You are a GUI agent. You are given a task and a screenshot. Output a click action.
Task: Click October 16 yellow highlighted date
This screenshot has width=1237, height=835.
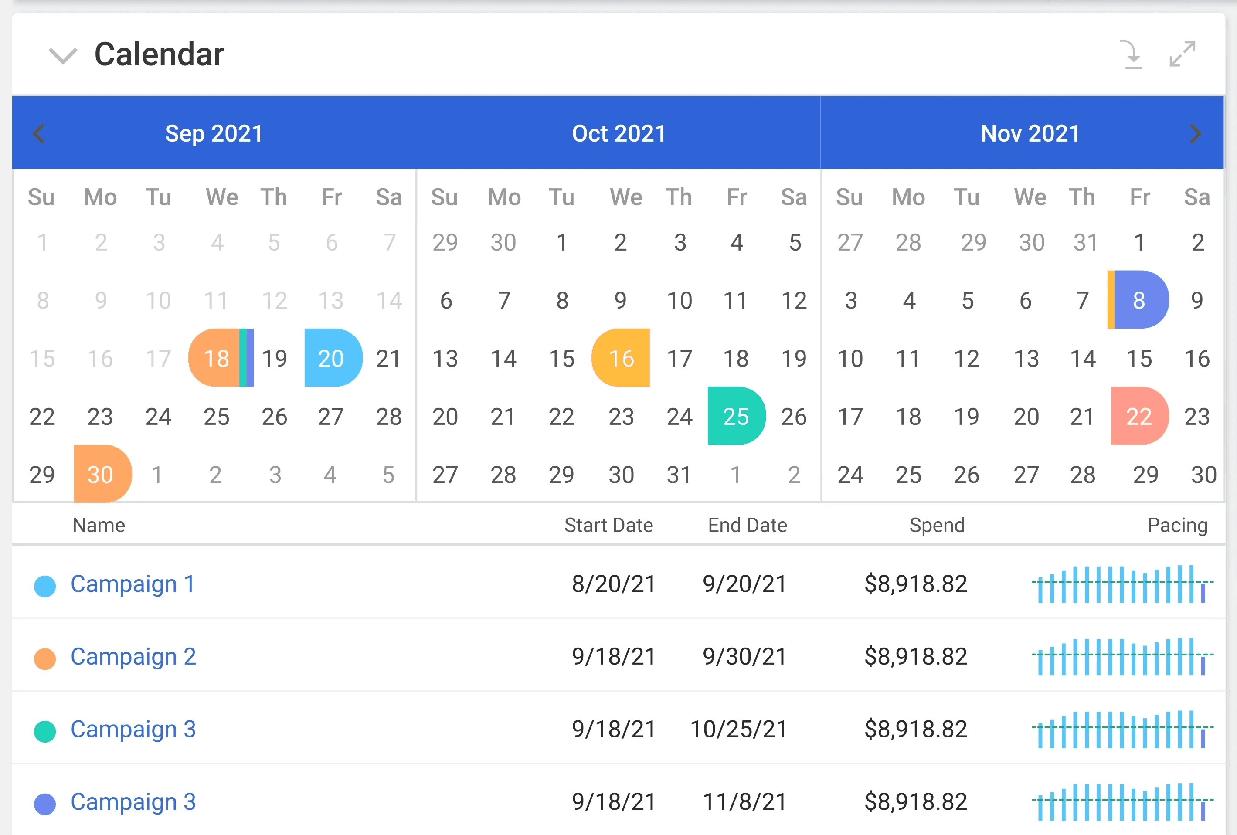click(x=621, y=358)
